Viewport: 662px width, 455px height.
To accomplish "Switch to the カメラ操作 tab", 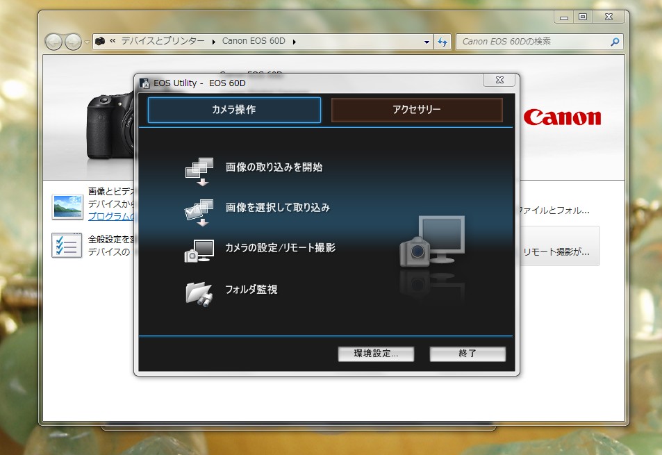I will (234, 110).
